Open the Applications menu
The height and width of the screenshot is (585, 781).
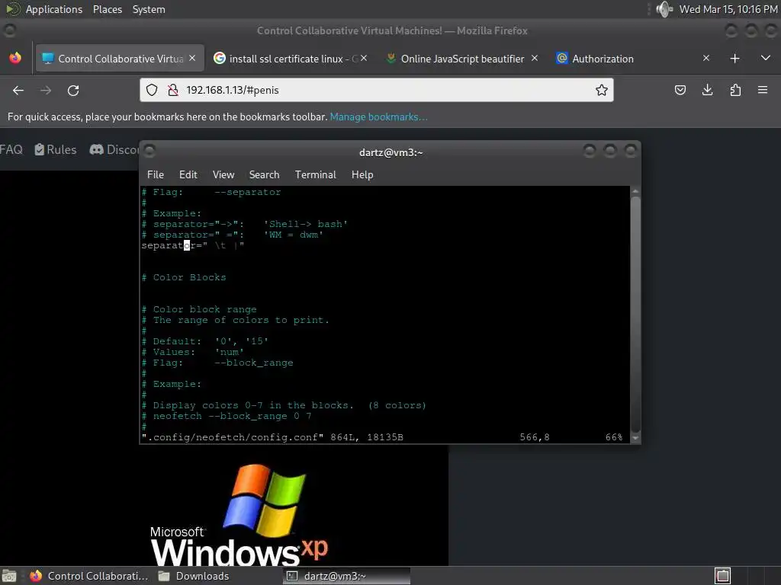(x=54, y=9)
